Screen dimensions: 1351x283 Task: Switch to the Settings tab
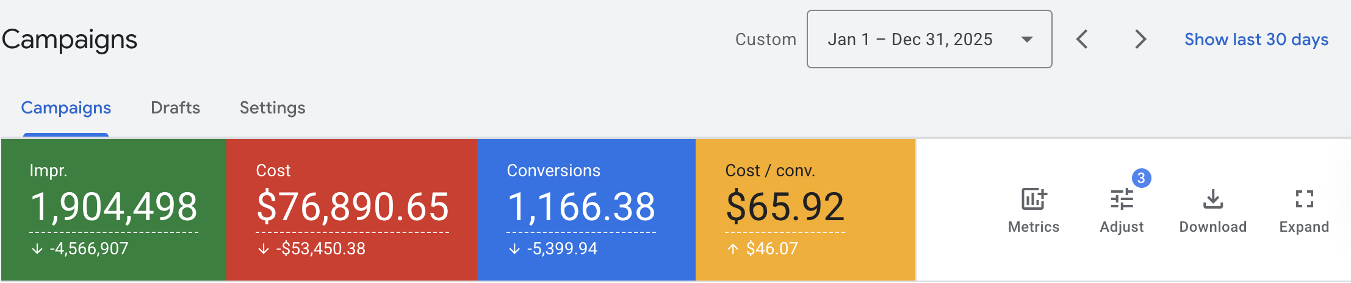(272, 108)
